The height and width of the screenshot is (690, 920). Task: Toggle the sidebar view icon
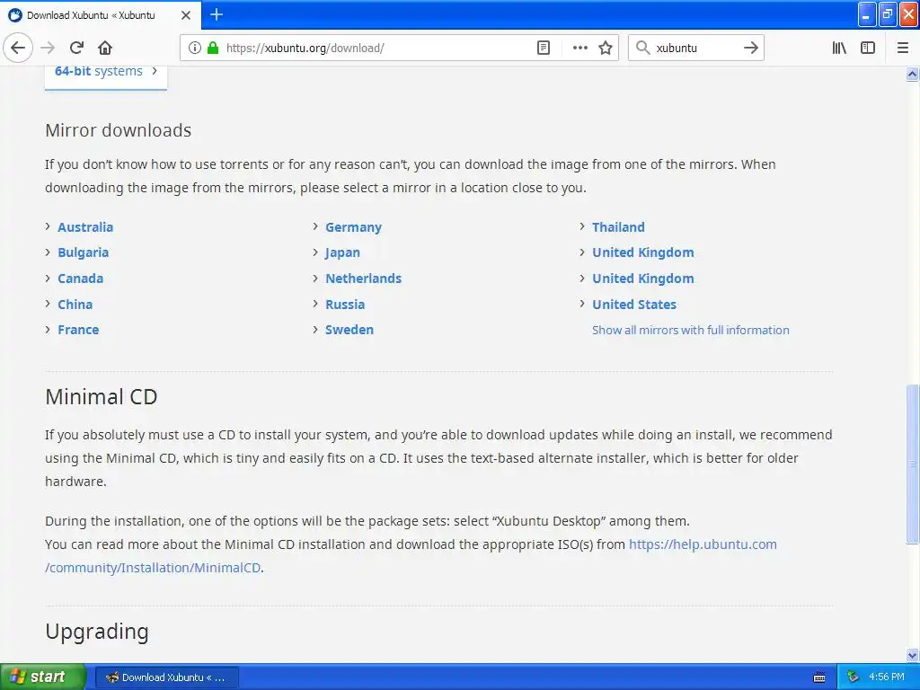(868, 48)
